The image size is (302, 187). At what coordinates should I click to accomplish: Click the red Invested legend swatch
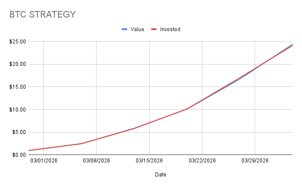[154, 29]
